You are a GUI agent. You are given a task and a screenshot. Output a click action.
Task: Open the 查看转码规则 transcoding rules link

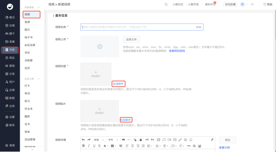[x=177, y=51]
